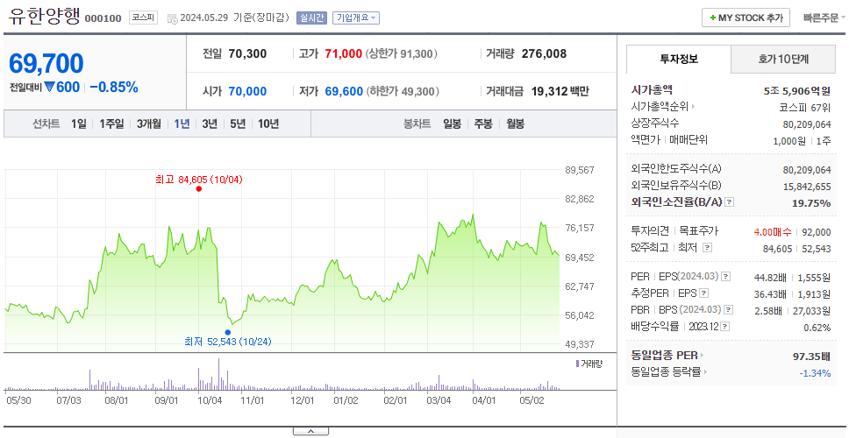Click 거래대금 value 19,312 백만
The width and height of the screenshot is (849, 438).
tap(560, 91)
